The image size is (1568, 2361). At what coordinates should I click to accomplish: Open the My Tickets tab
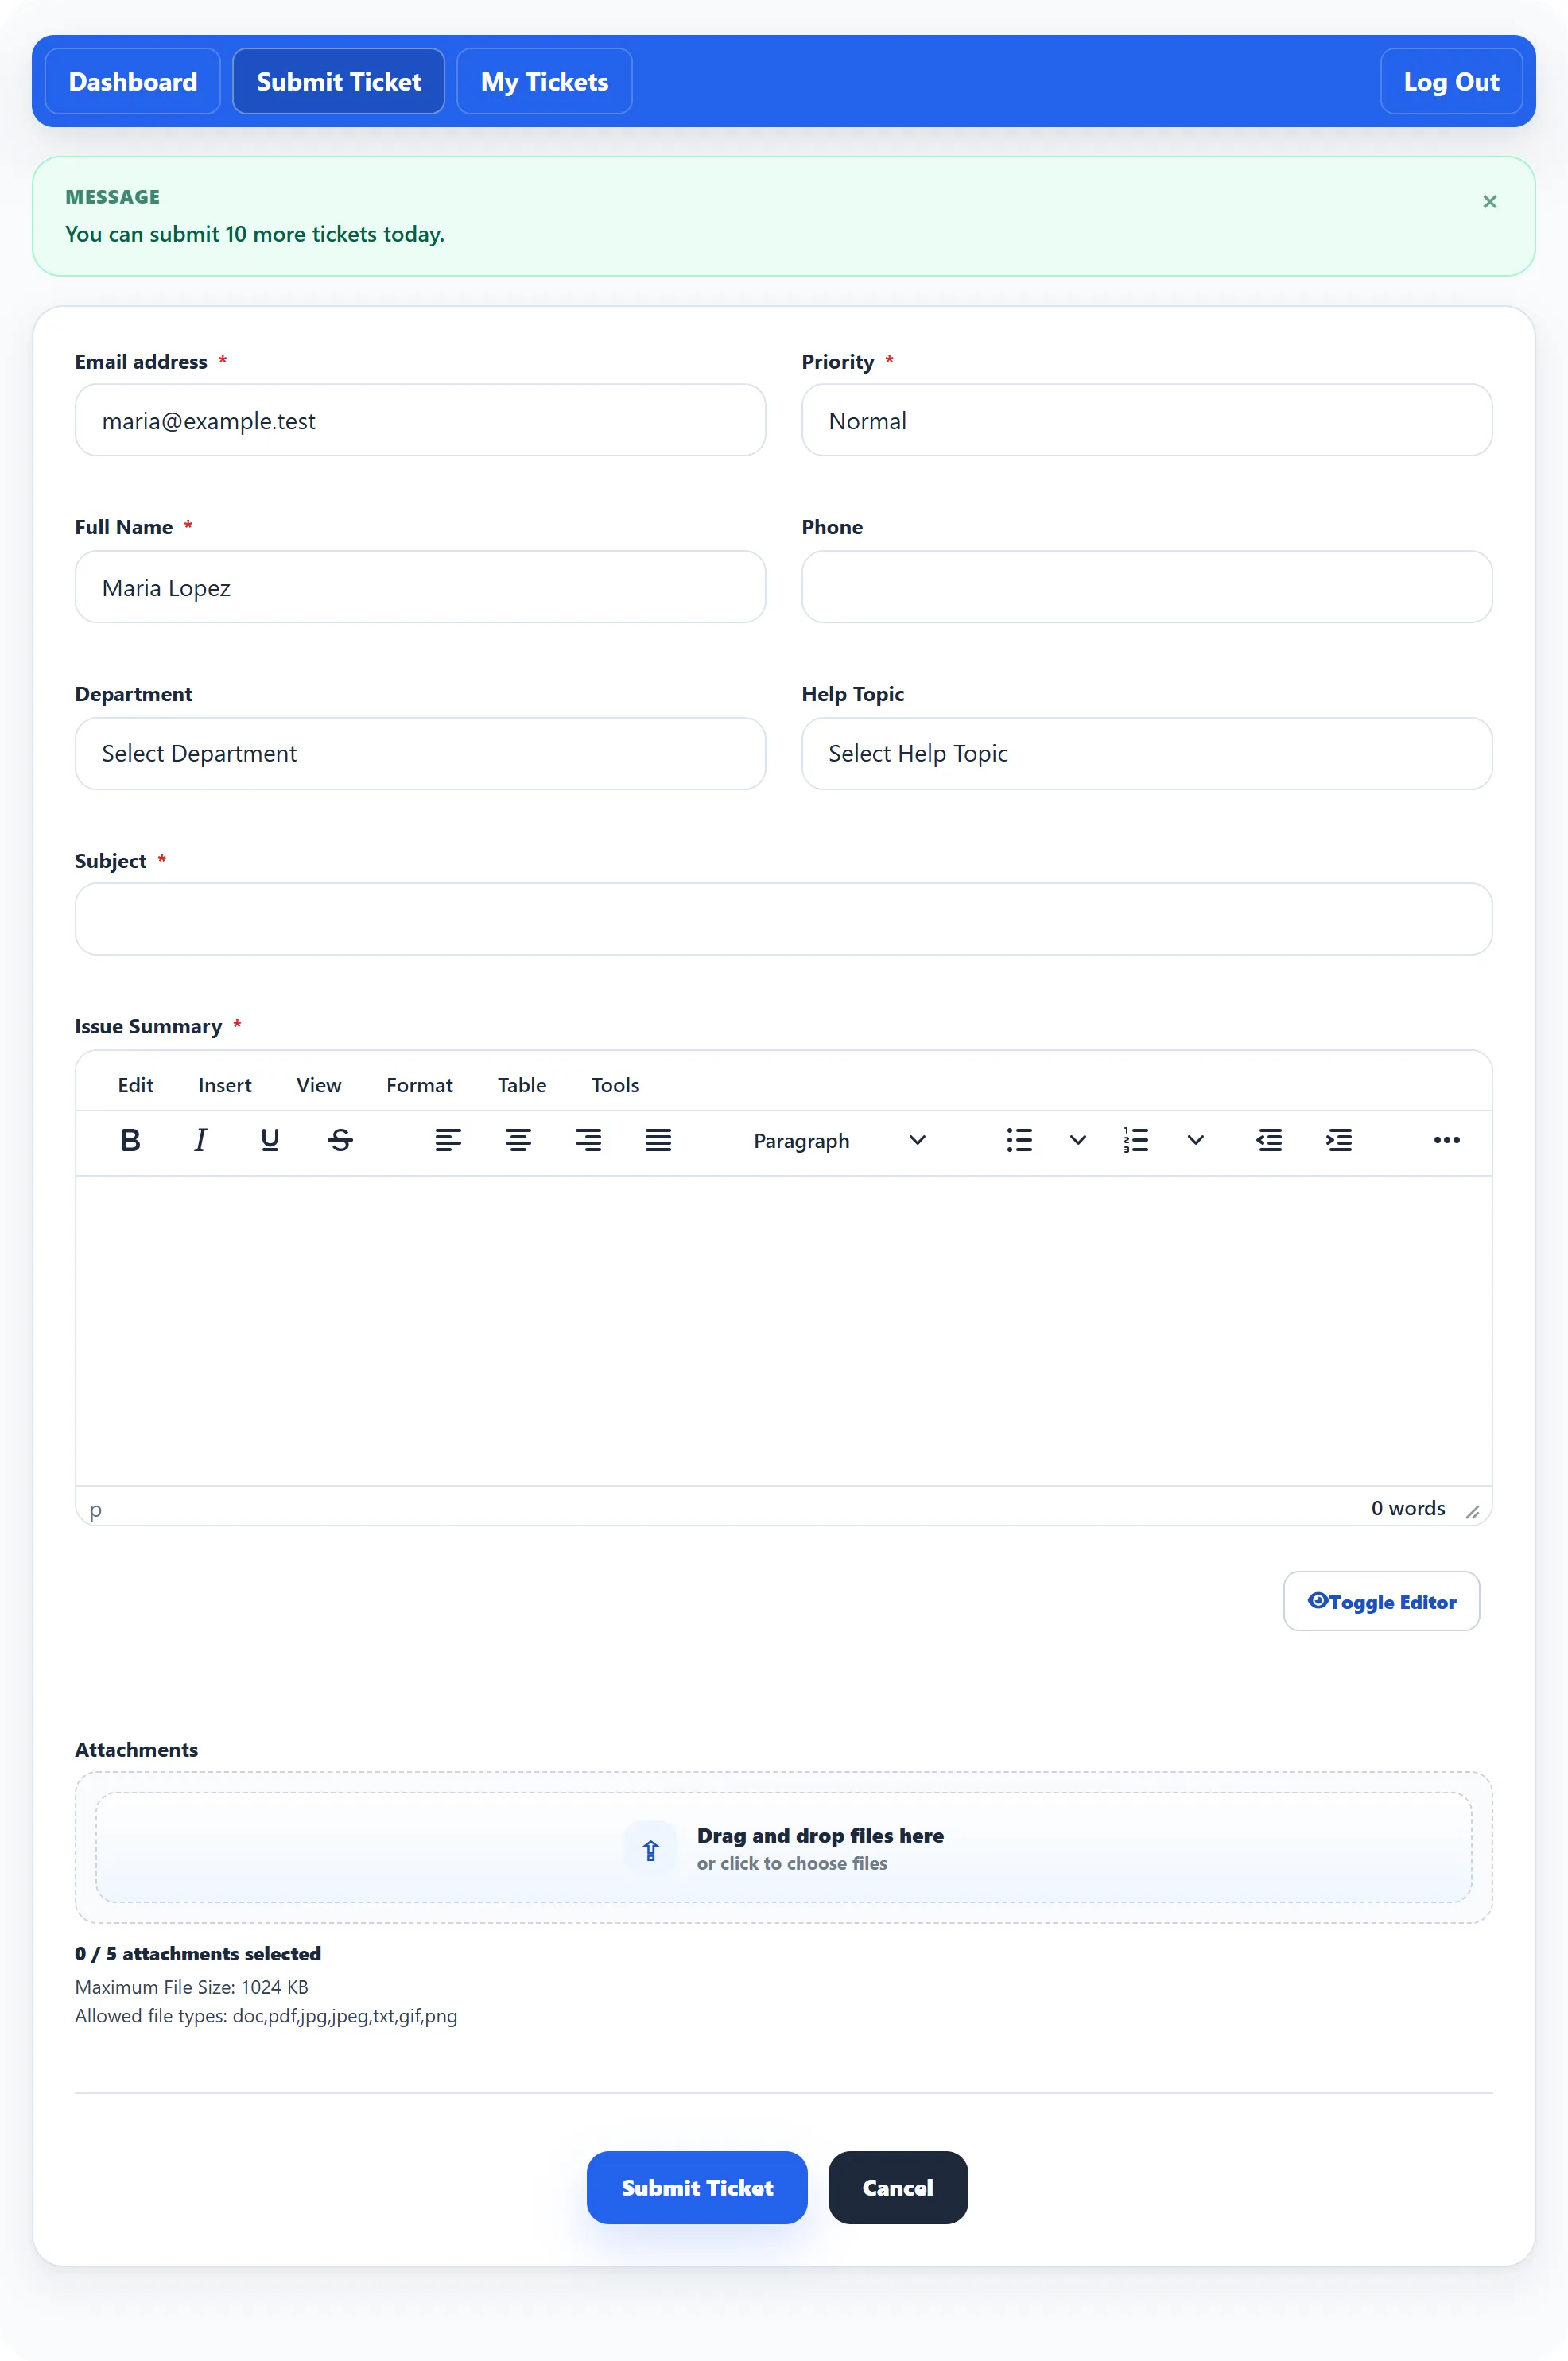(544, 81)
